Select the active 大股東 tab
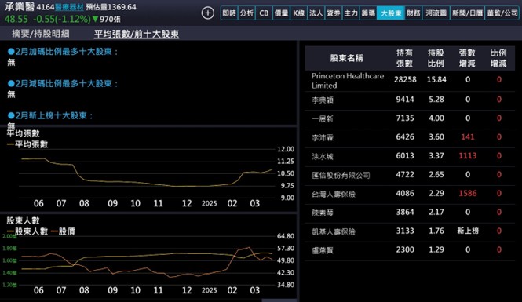The width and height of the screenshot is (522, 302). click(391, 13)
